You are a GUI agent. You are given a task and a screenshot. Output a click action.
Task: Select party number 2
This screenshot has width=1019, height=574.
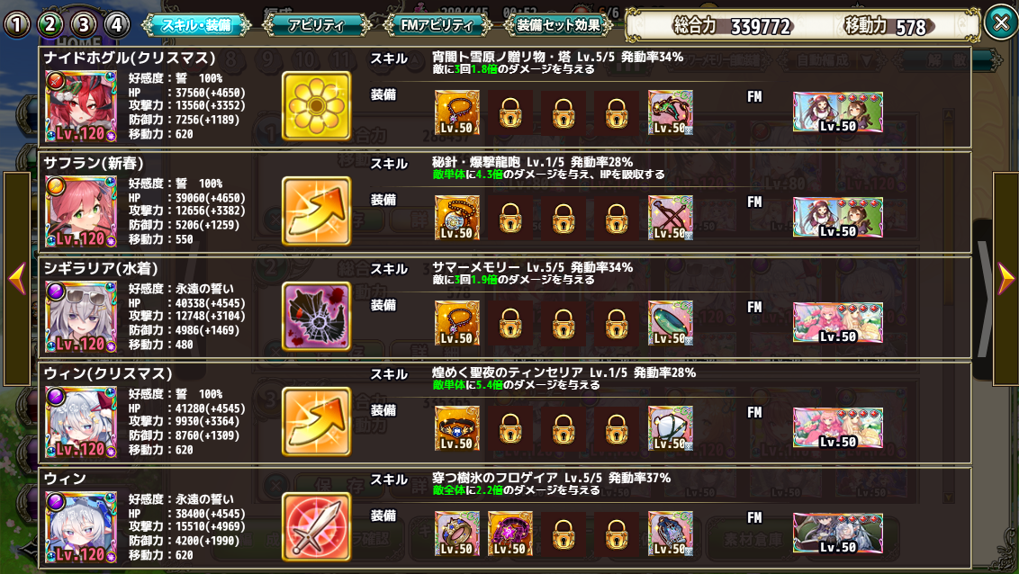(x=50, y=24)
